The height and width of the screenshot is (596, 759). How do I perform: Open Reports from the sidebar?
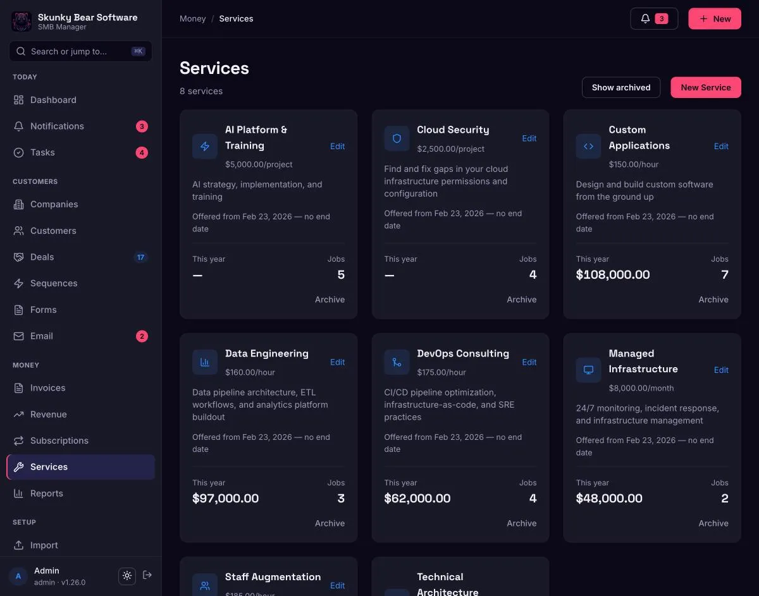(x=80, y=493)
